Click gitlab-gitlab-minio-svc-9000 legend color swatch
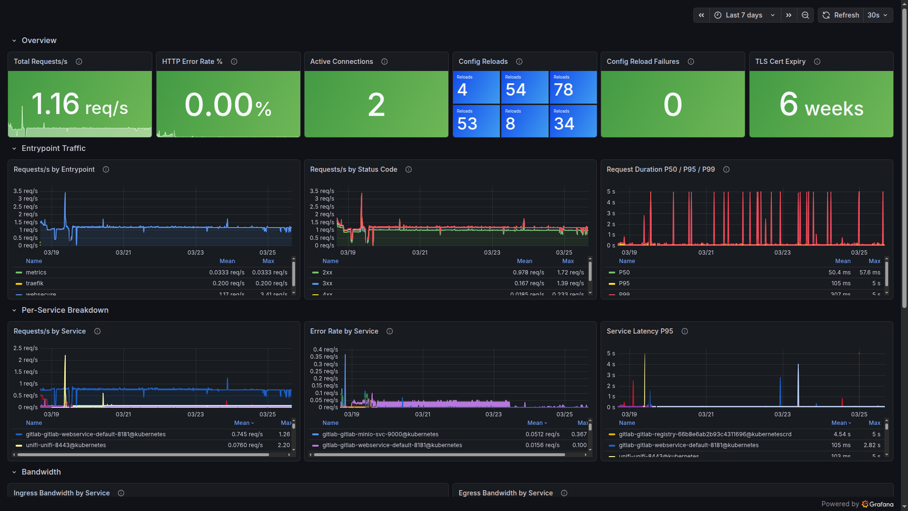Viewport: 908px width, 511px height. click(315, 434)
